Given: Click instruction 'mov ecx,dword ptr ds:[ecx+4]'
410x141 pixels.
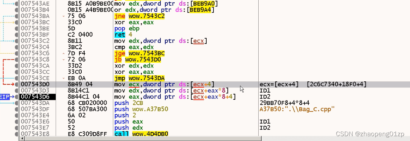Looking at the screenshot, I should 164,84.
